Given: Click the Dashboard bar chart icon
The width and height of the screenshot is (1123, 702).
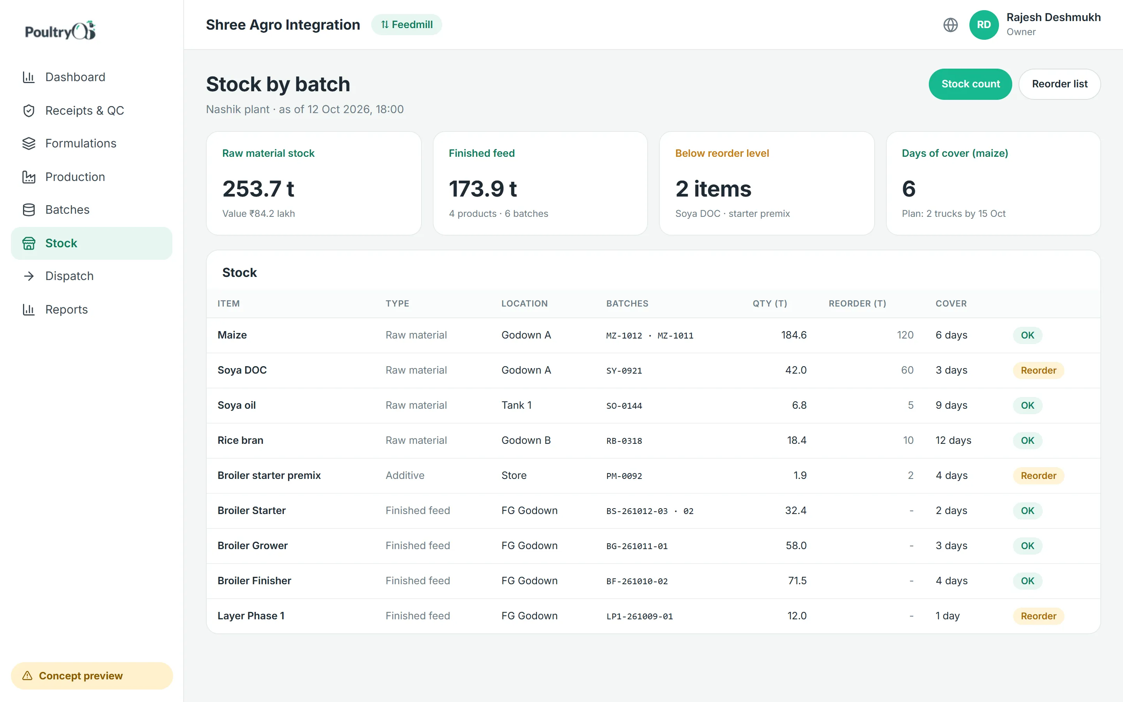Looking at the screenshot, I should pos(29,77).
